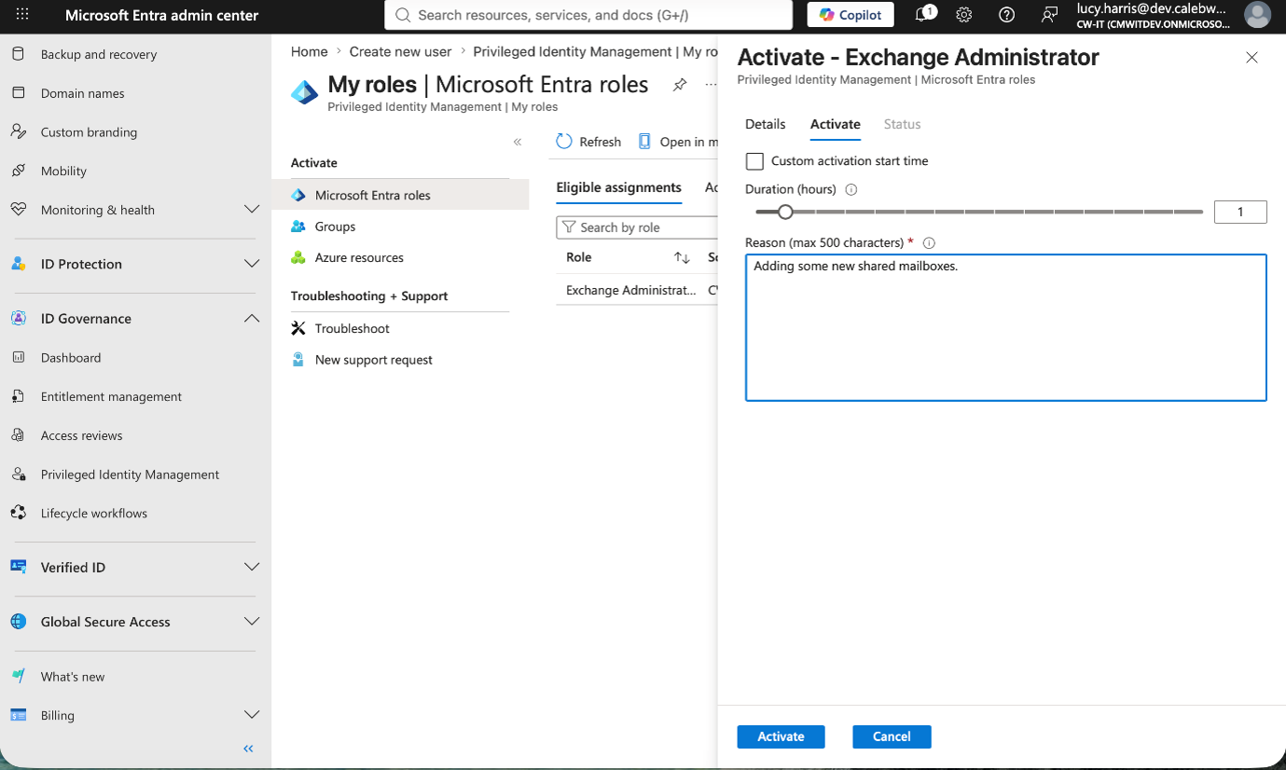Collapse the left navigation sidebar
Viewport: 1286px width, 770px height.
[248, 749]
